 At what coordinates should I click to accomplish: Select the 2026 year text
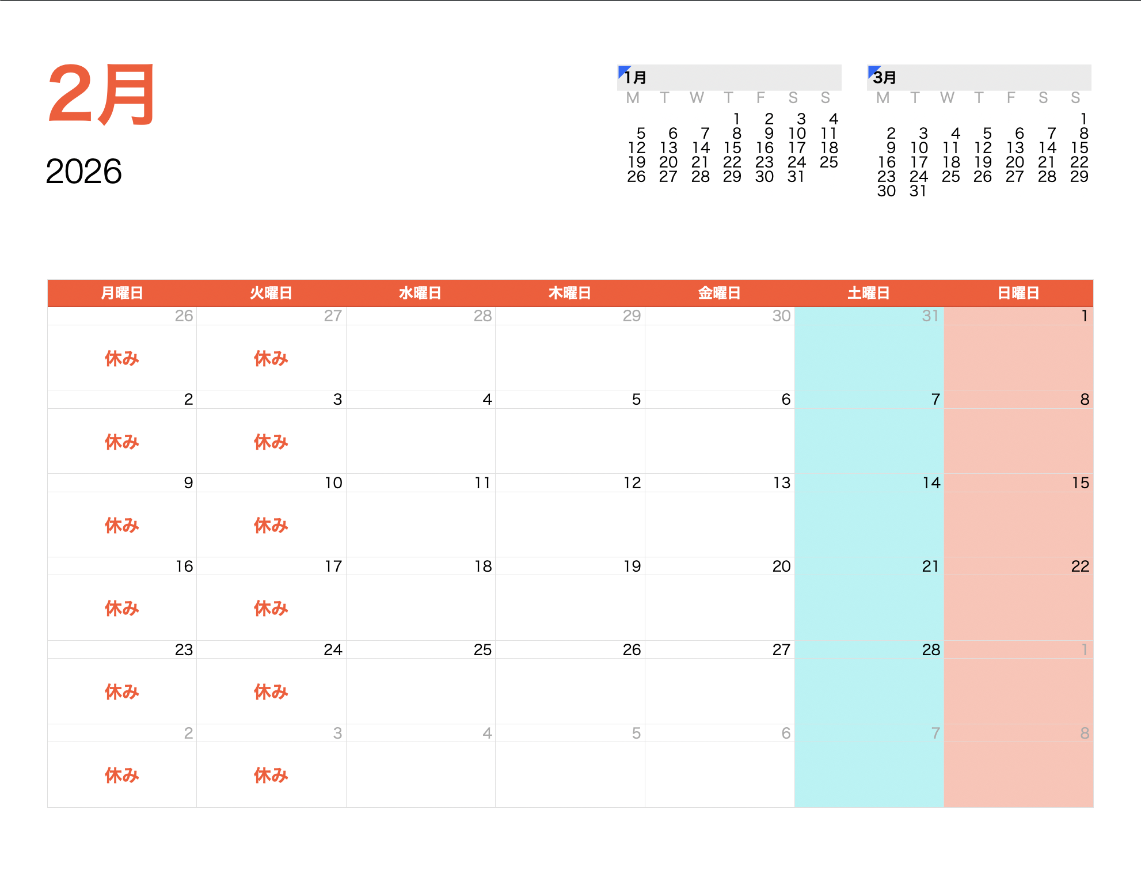click(83, 172)
